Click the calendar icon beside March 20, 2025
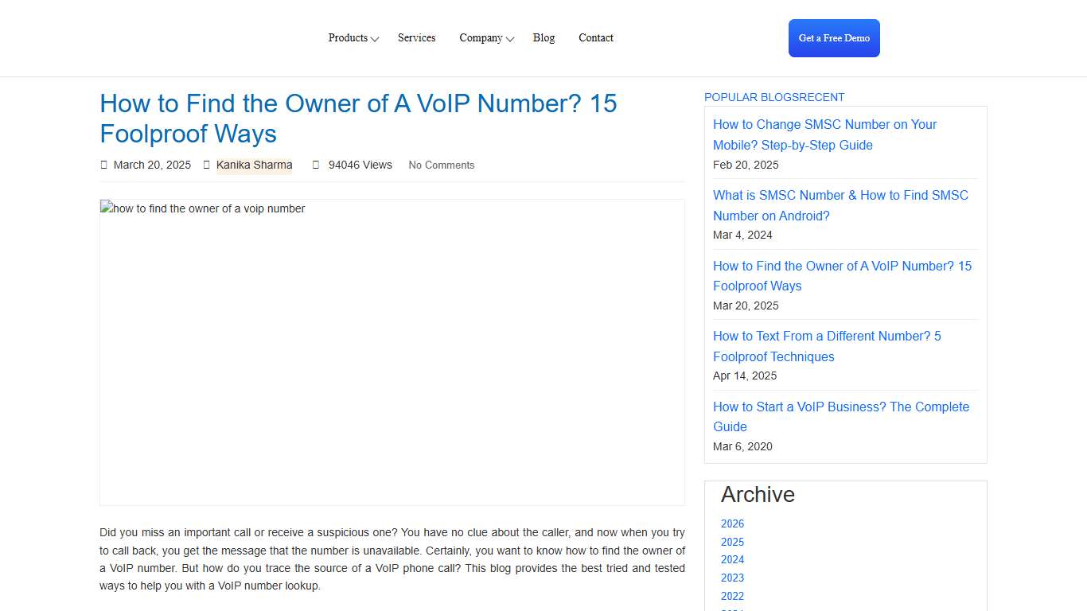The width and height of the screenshot is (1087, 611). (104, 165)
